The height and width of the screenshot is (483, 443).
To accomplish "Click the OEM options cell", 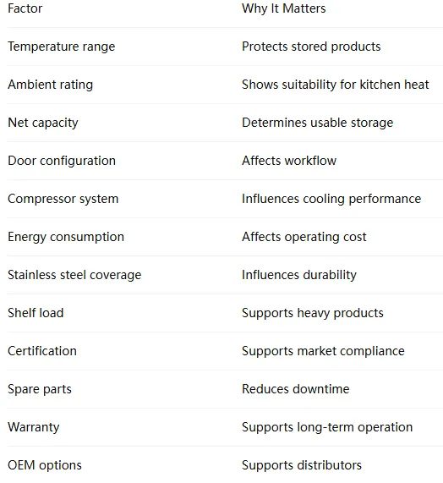I will (x=45, y=465).
